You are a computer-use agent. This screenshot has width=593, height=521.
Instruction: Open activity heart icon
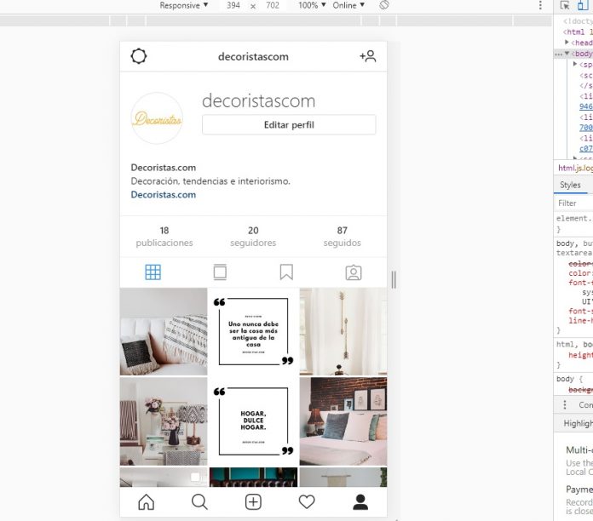coord(307,502)
